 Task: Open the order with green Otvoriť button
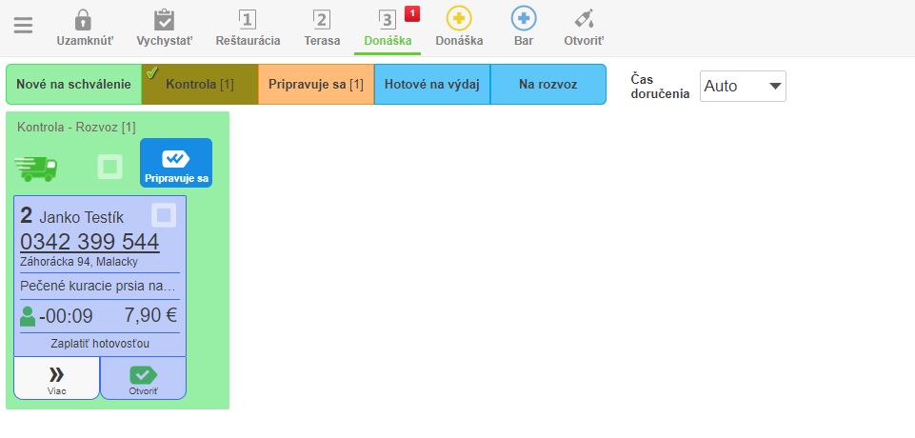click(143, 378)
